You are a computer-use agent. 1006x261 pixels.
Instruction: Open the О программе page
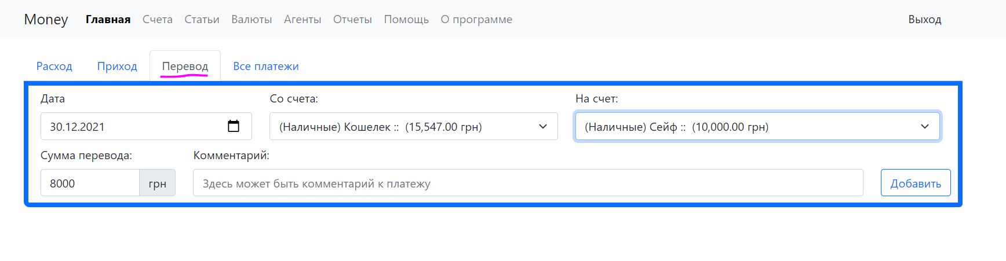click(476, 19)
